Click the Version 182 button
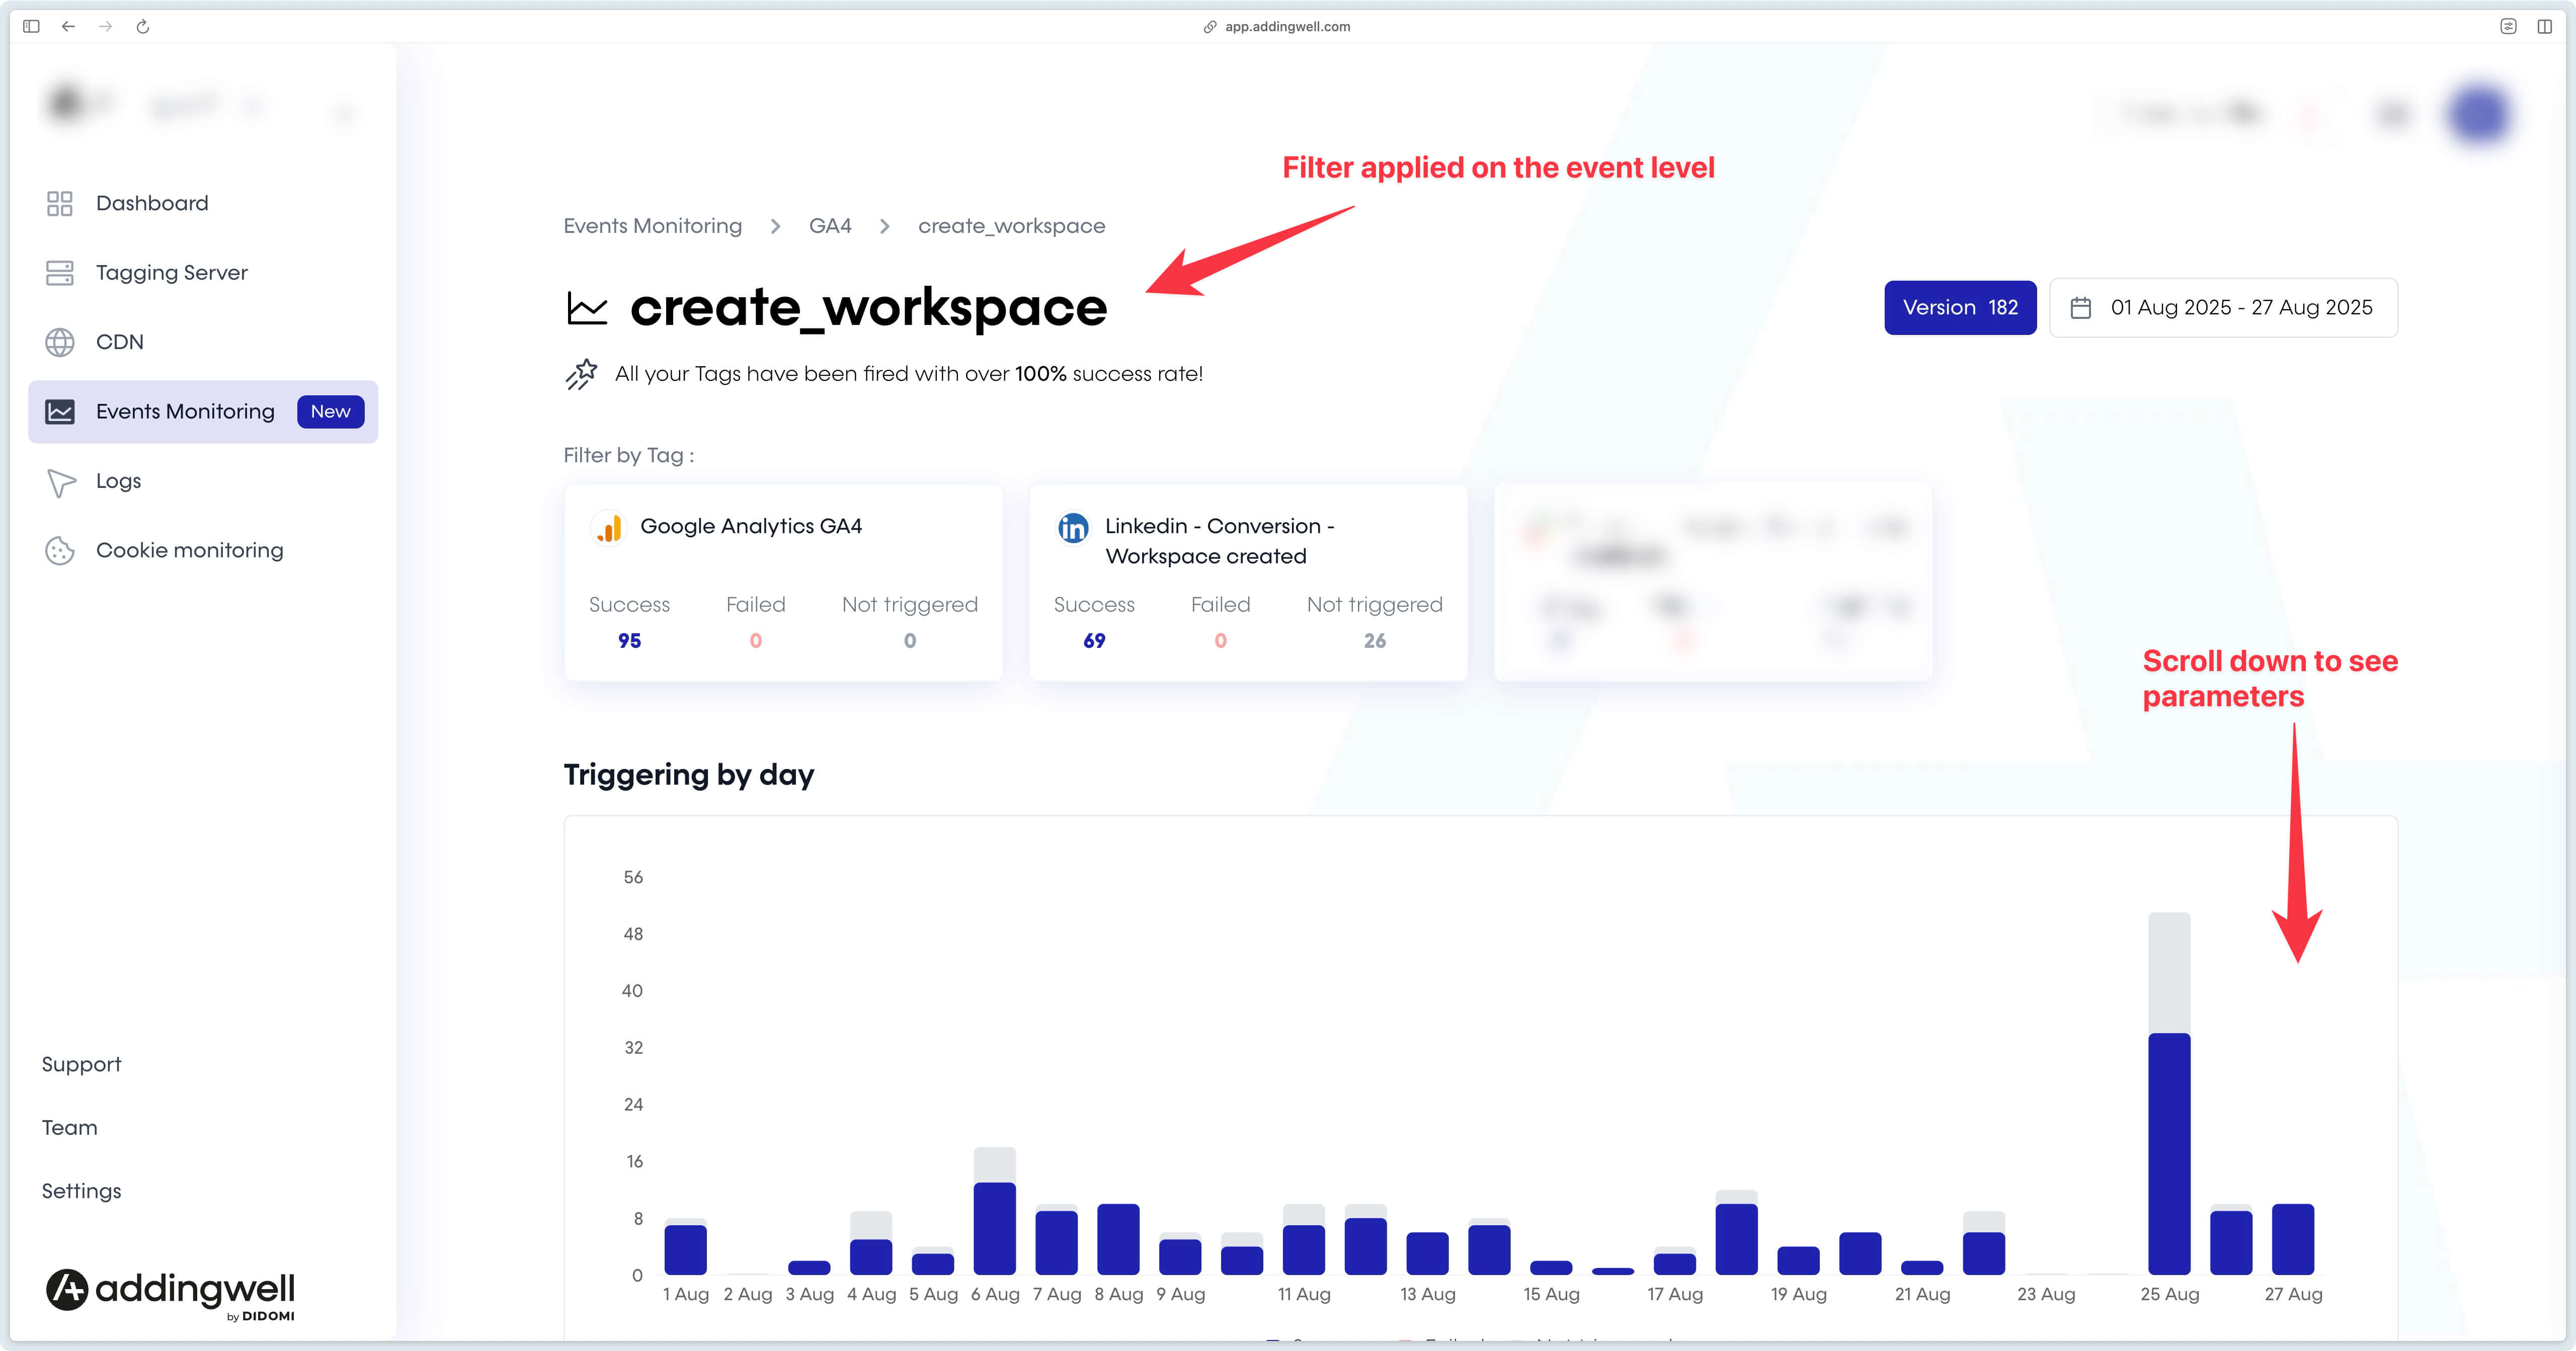2576x1351 pixels. 1960,308
